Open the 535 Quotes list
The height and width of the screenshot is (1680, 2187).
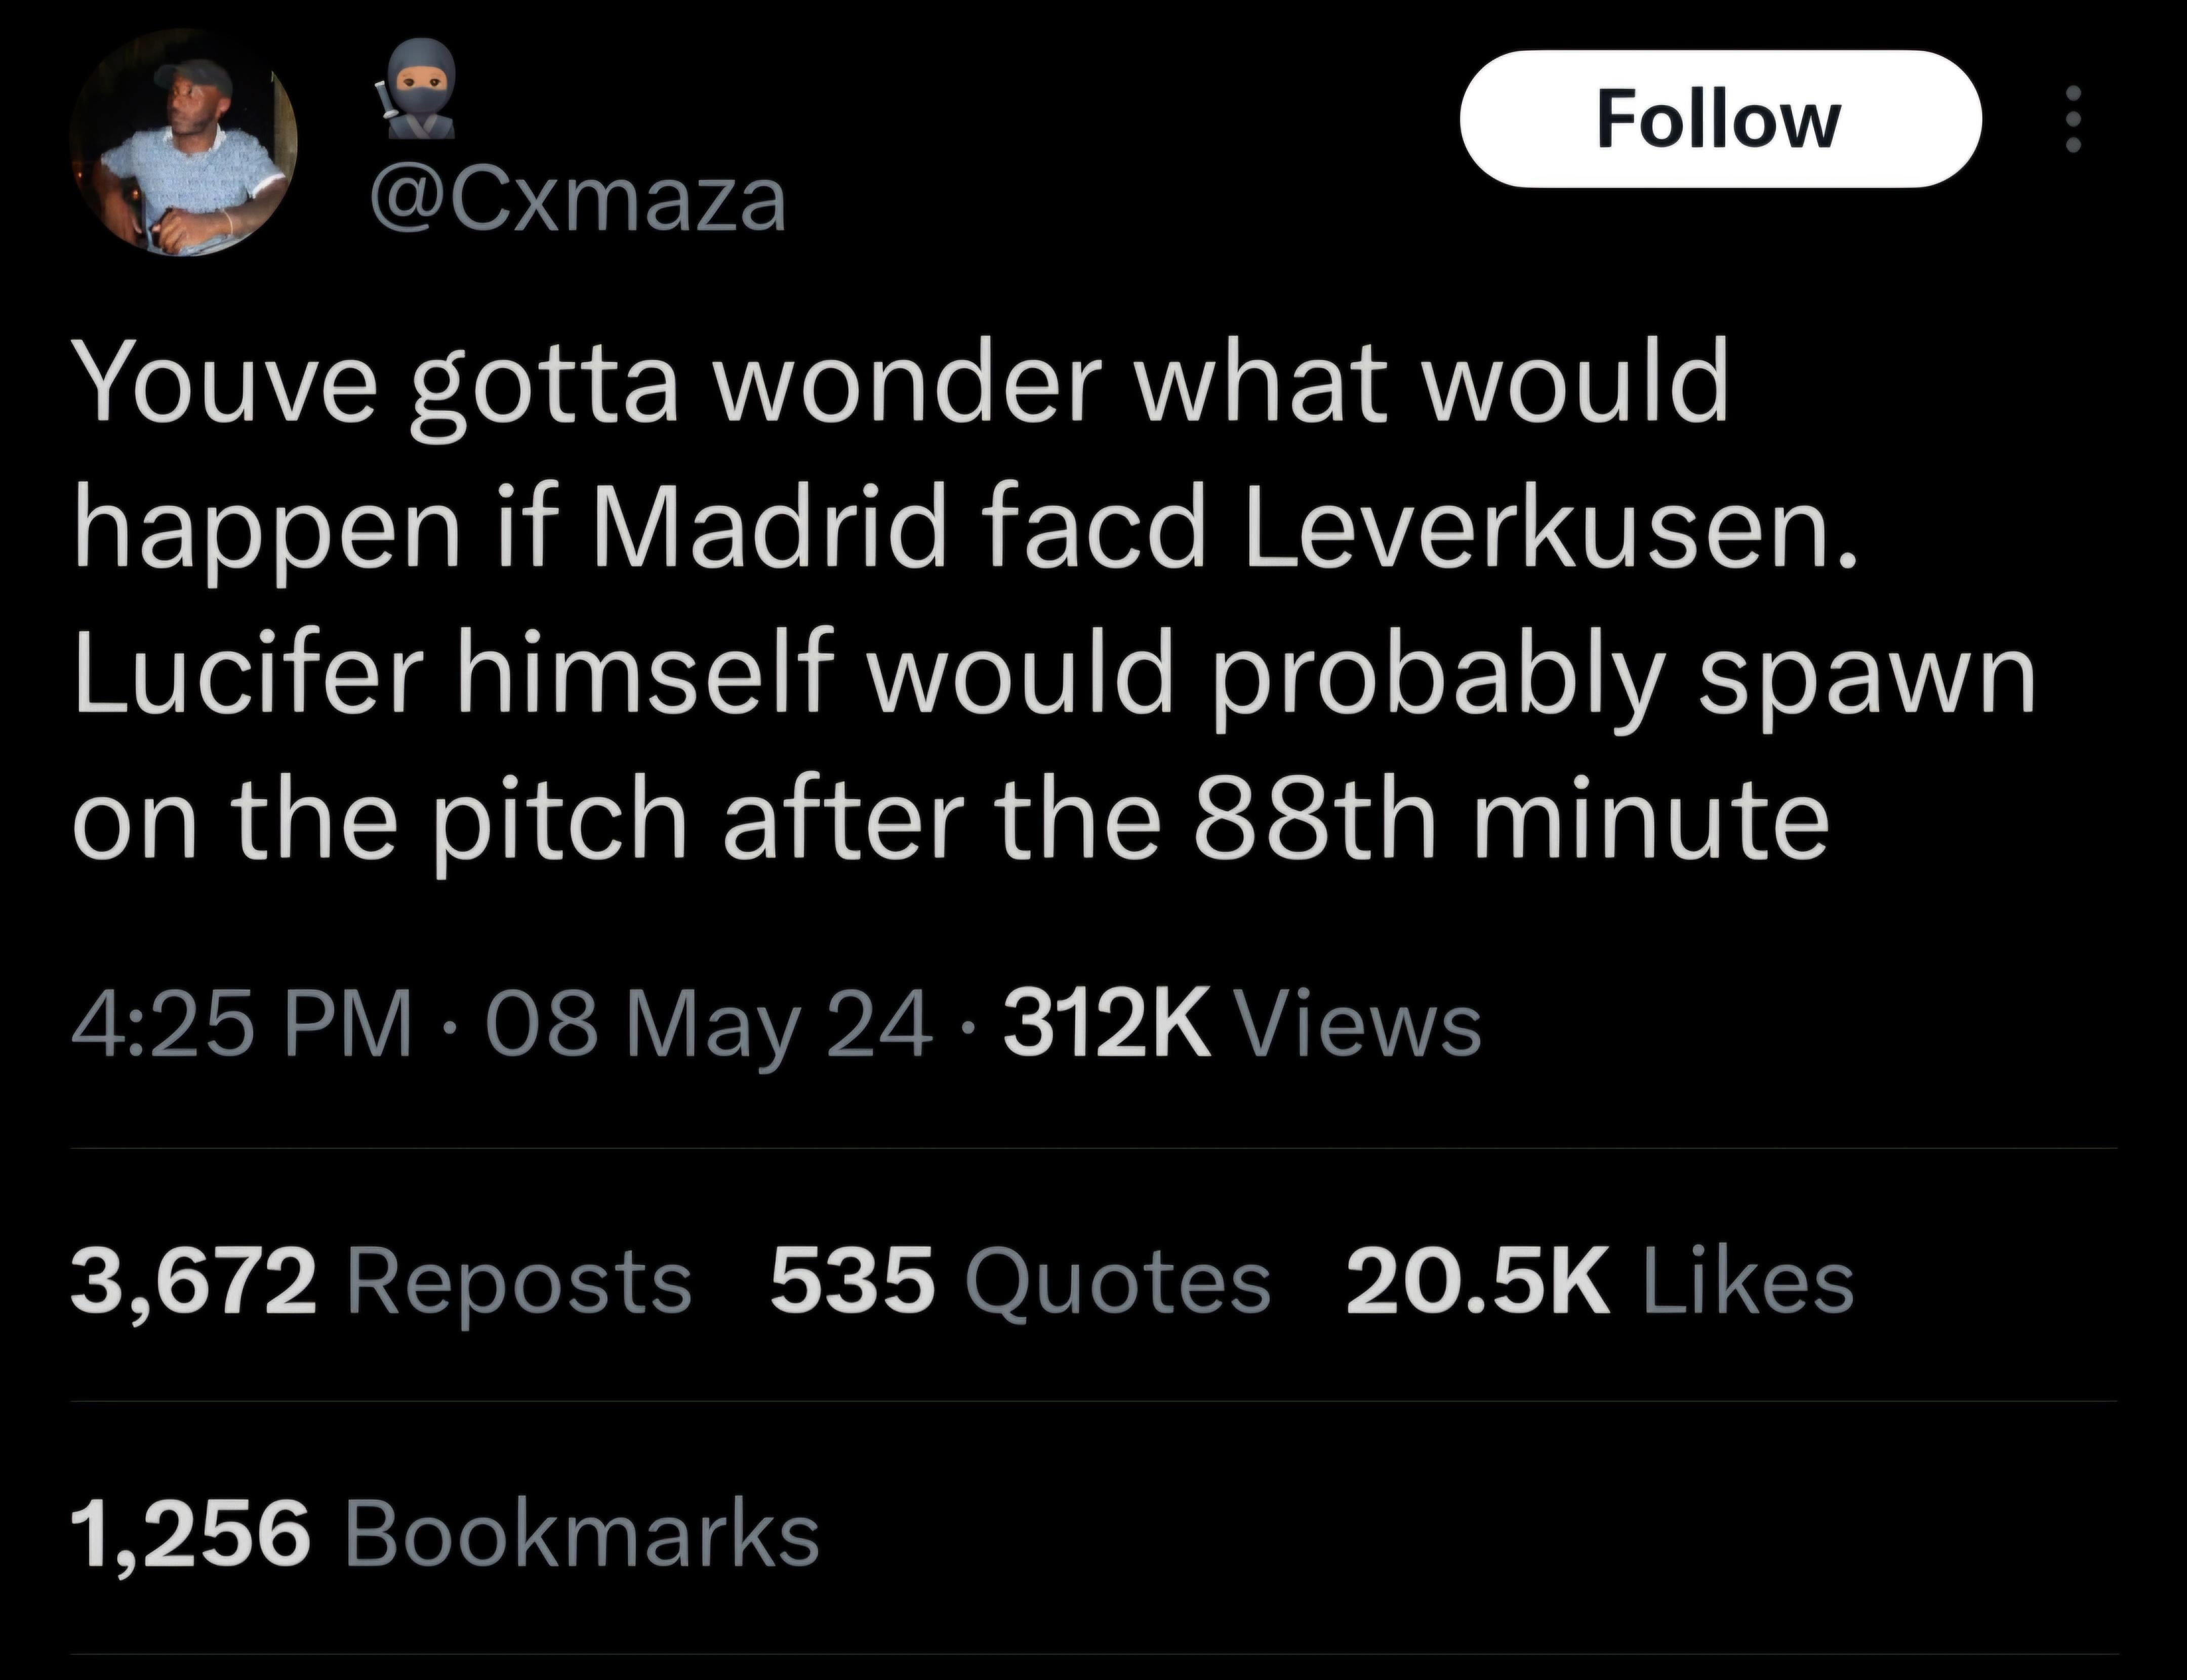click(1020, 1282)
